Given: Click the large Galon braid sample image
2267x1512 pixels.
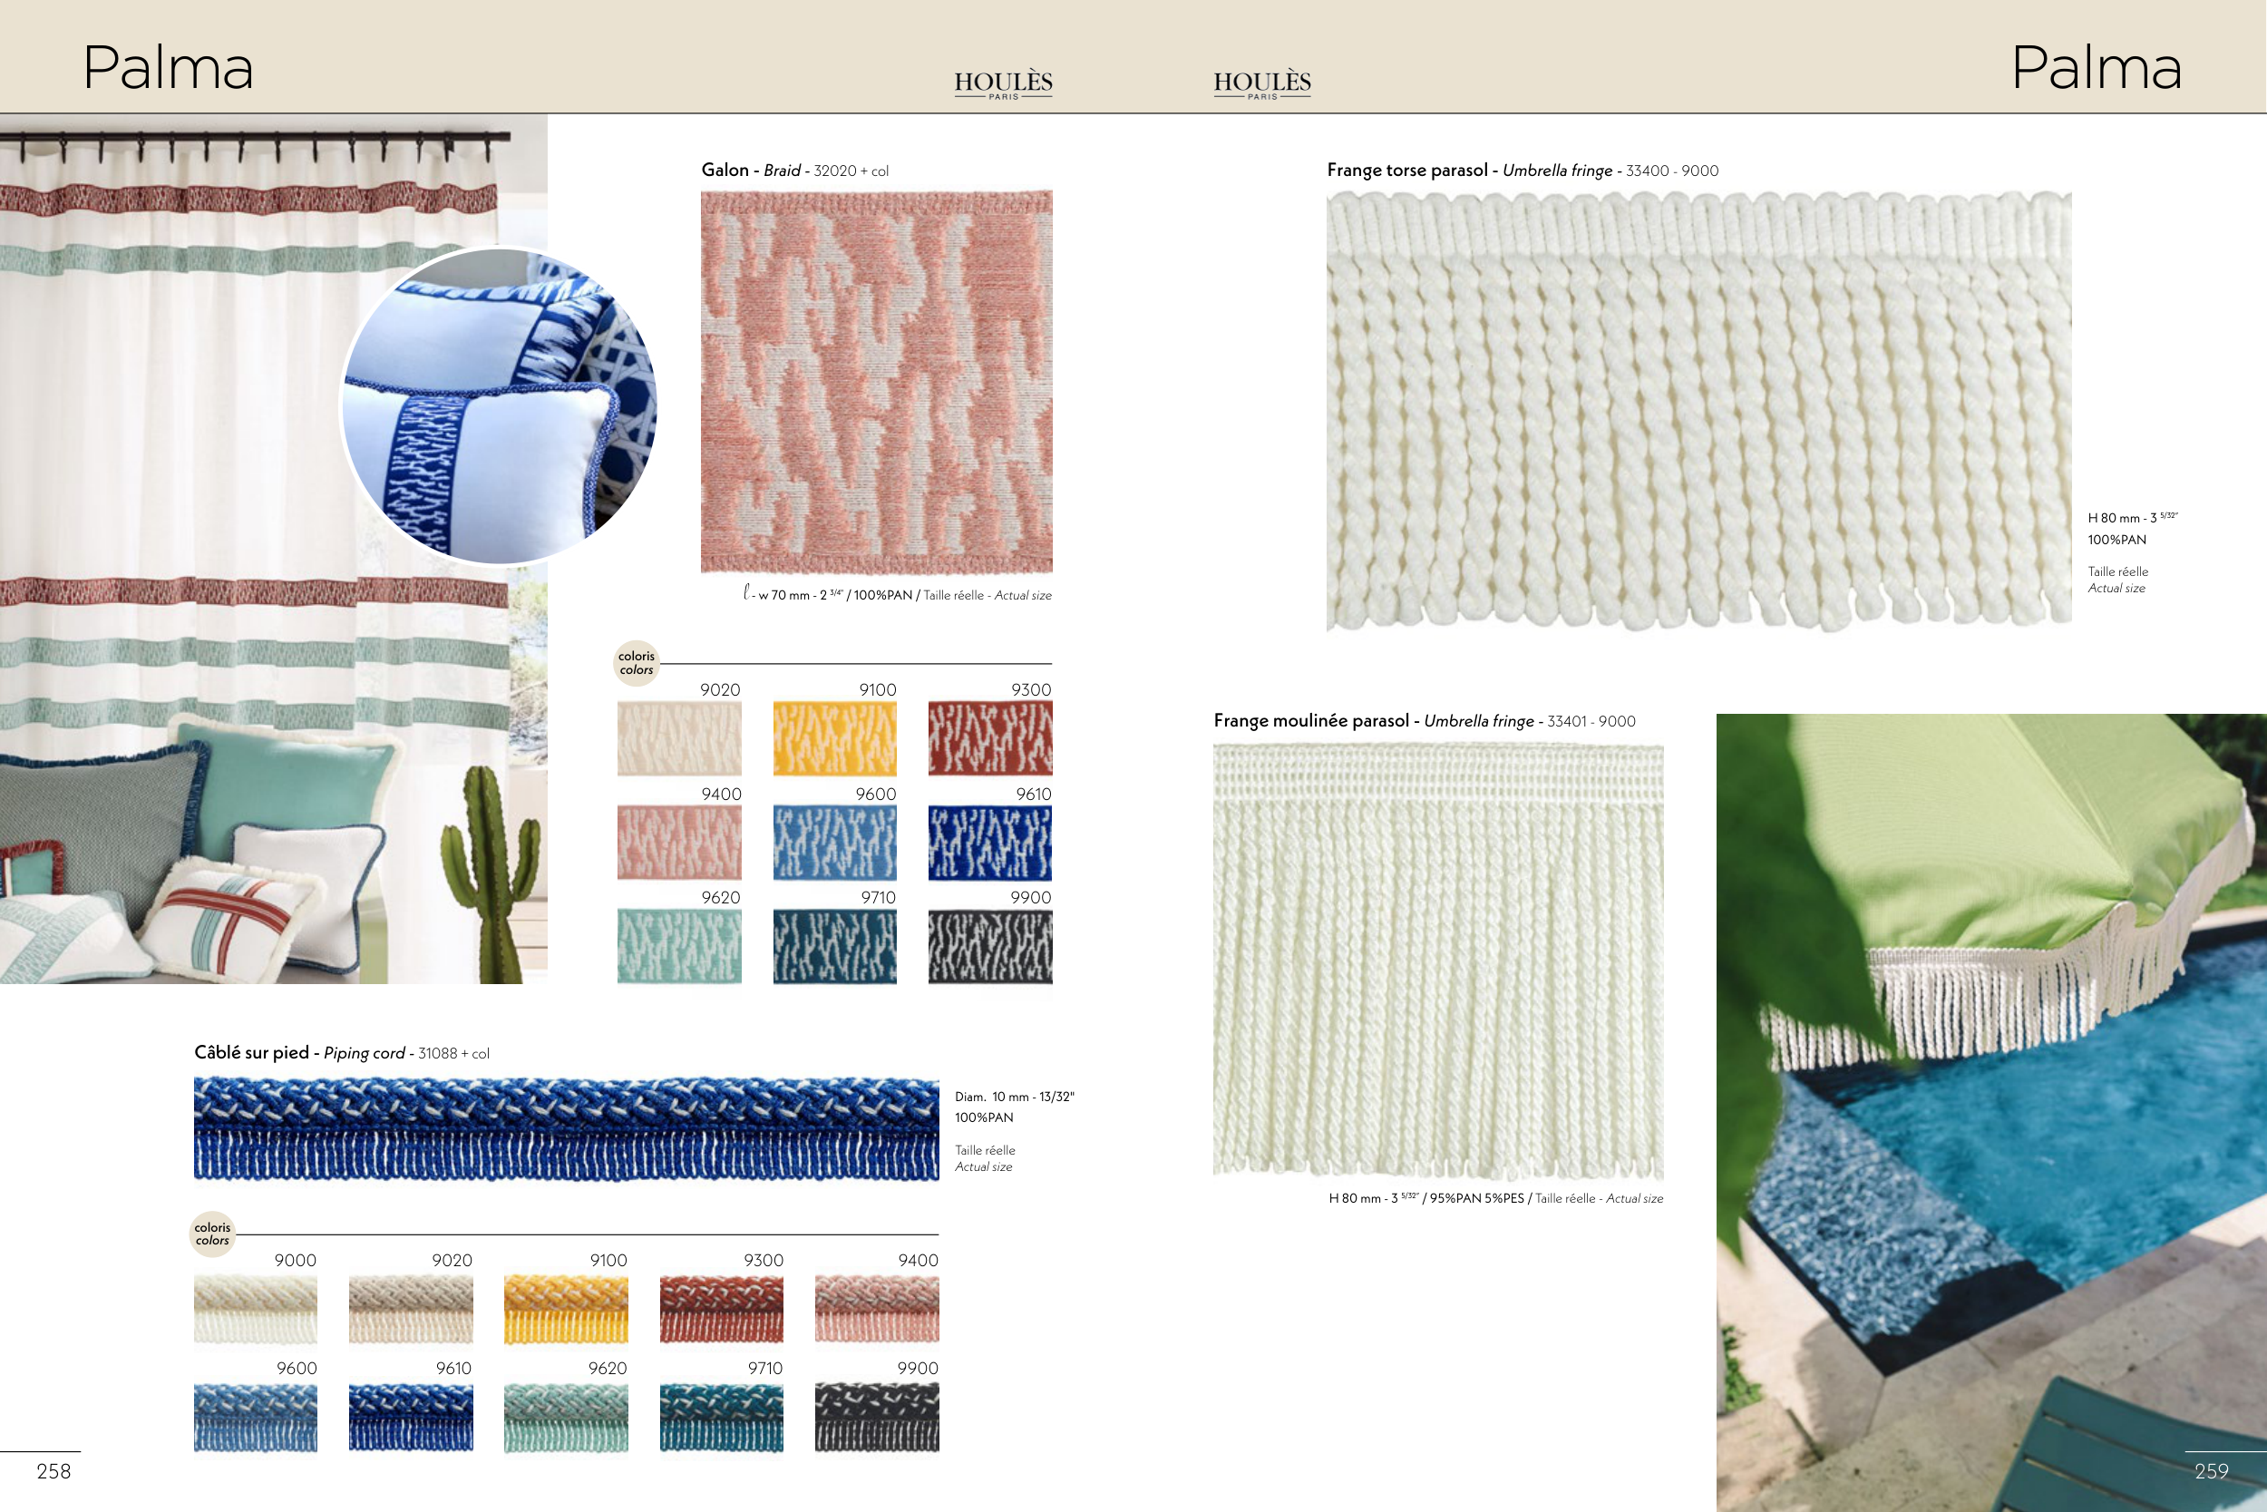Looking at the screenshot, I should (876, 382).
